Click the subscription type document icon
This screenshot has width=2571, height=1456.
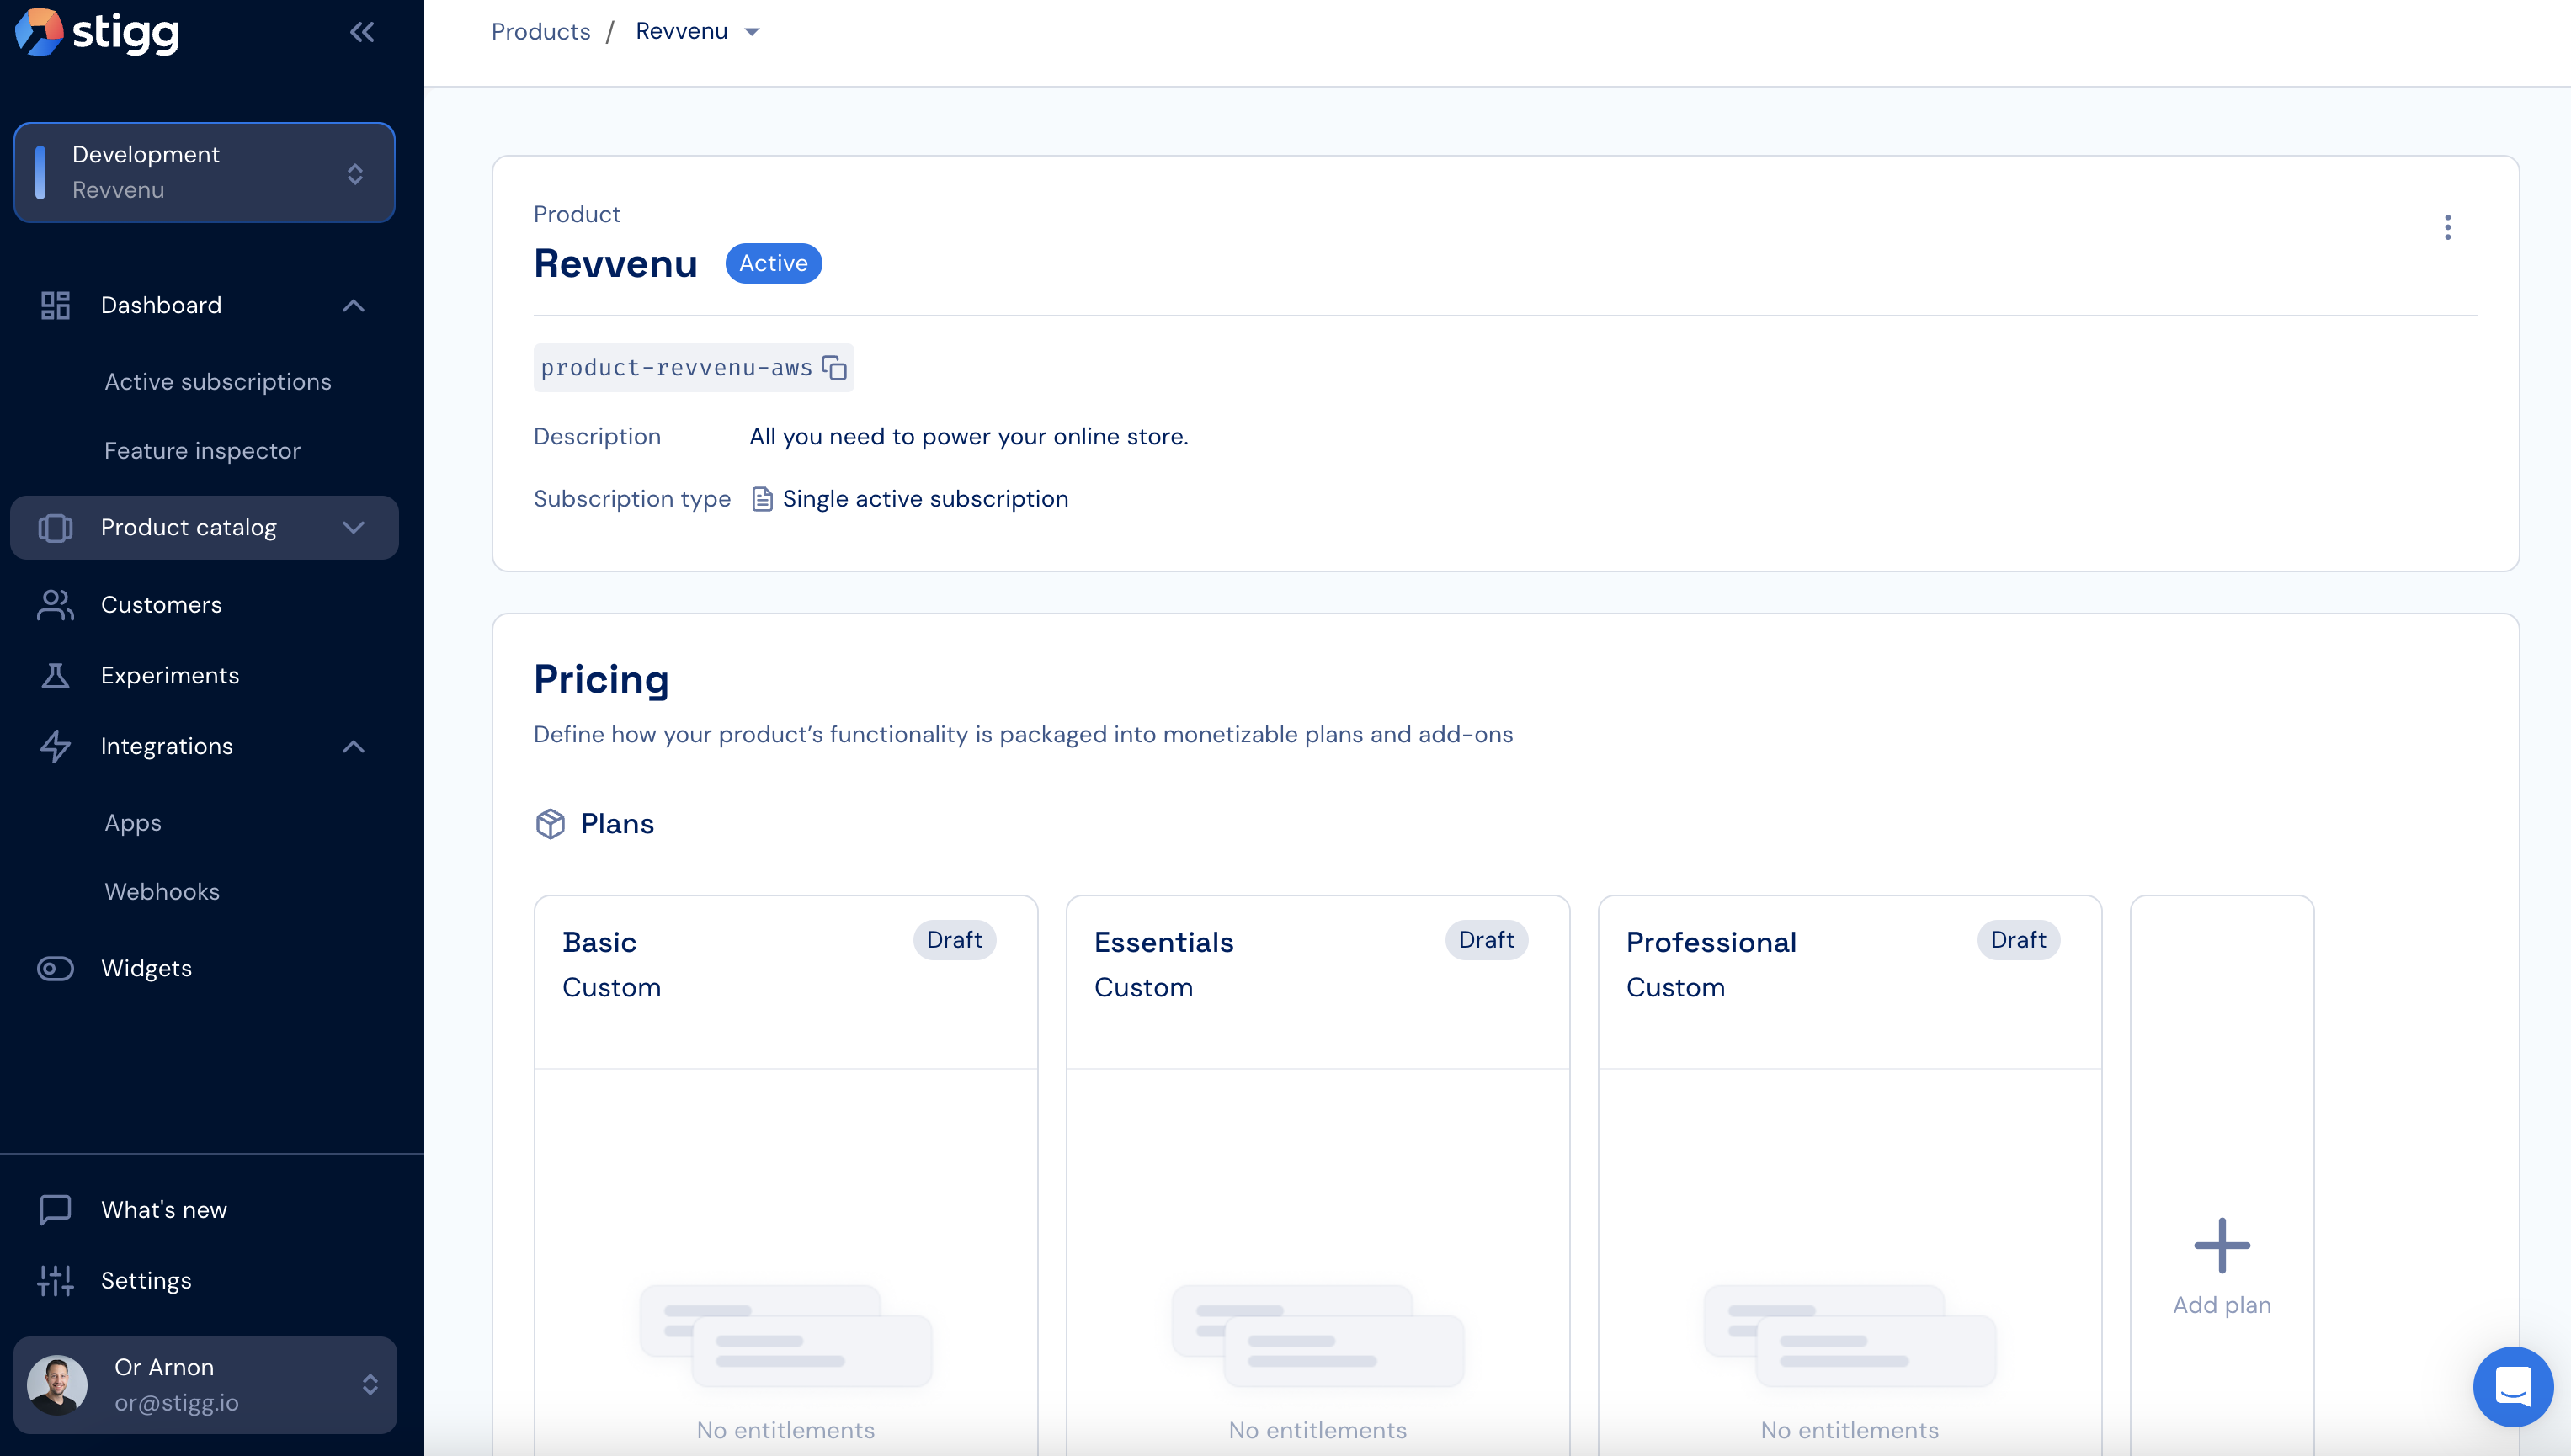click(x=762, y=499)
